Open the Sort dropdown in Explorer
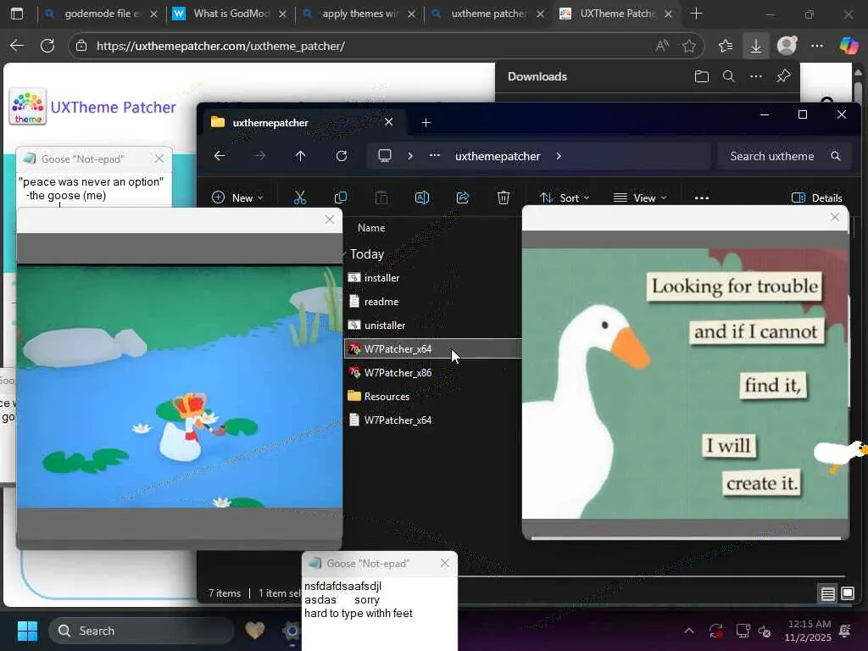 coord(565,198)
